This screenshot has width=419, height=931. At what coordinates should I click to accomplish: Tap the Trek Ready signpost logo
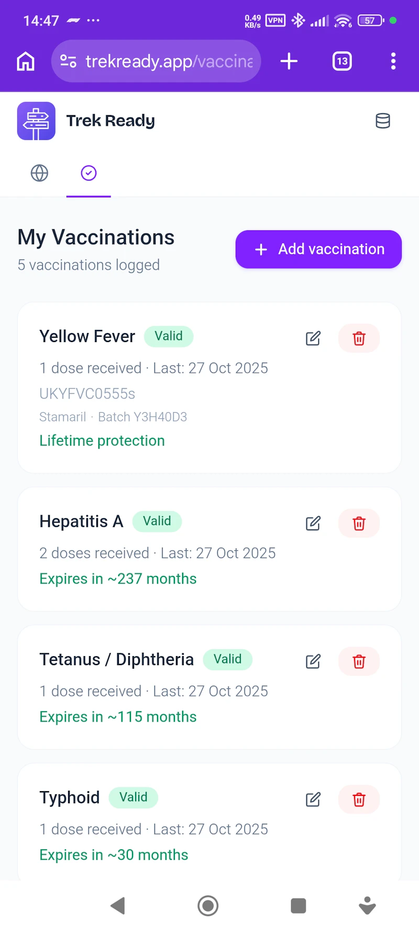coord(36,121)
